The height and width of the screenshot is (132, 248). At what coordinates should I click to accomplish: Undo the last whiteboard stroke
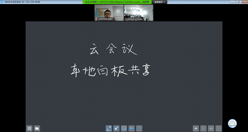pos(132,128)
